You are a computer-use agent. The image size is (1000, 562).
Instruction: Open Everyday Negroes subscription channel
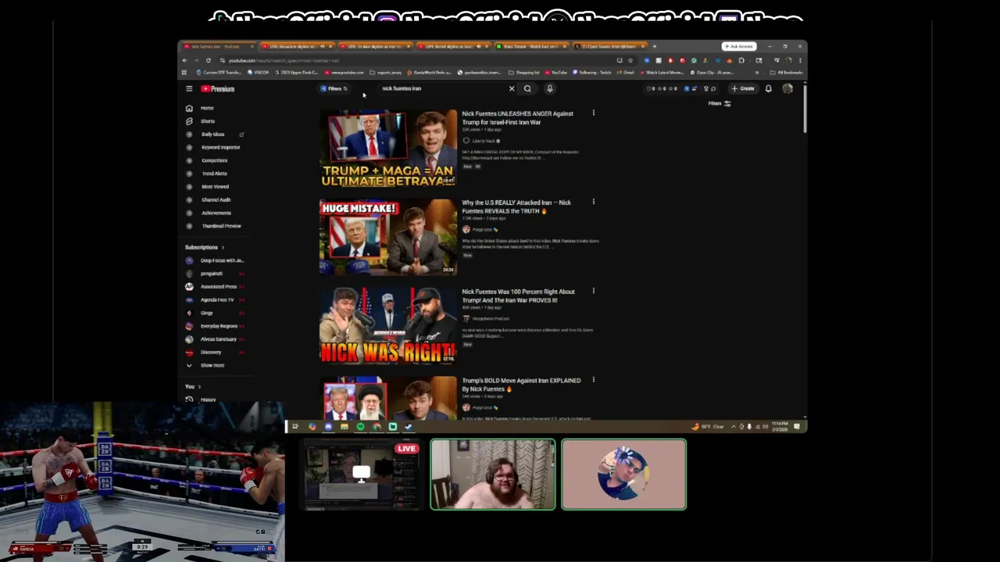(x=216, y=326)
